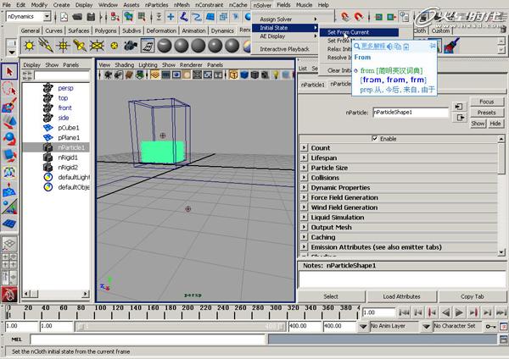Click the magnet snap icon in status line
Screen dimensions: 509x359
tap(358, 16)
